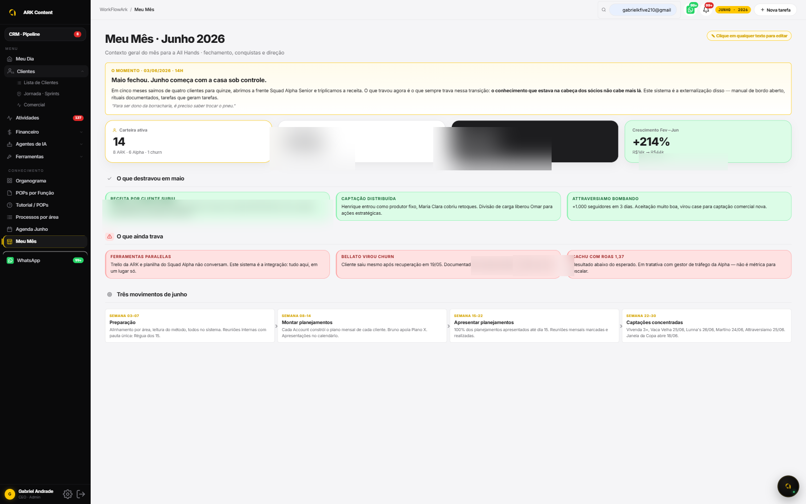Viewport: 806px width, 504px height.
Task: Open Atividades activity icon
Action: pos(10,118)
